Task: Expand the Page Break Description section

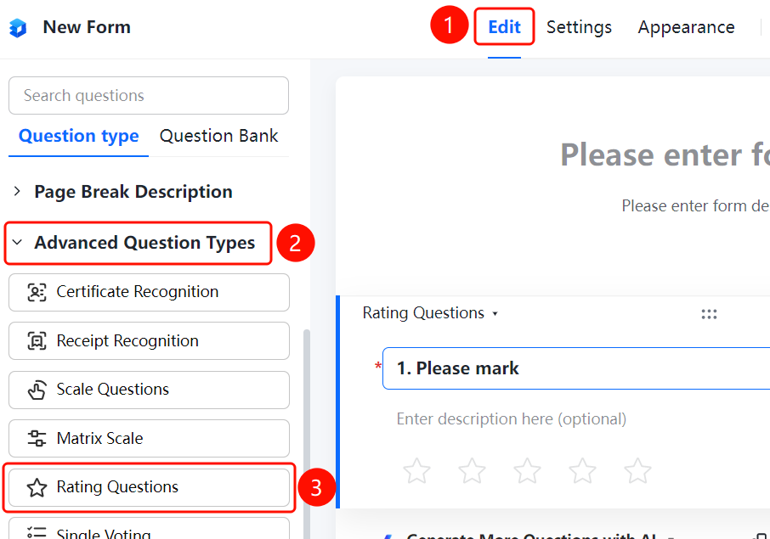Action: (122, 191)
